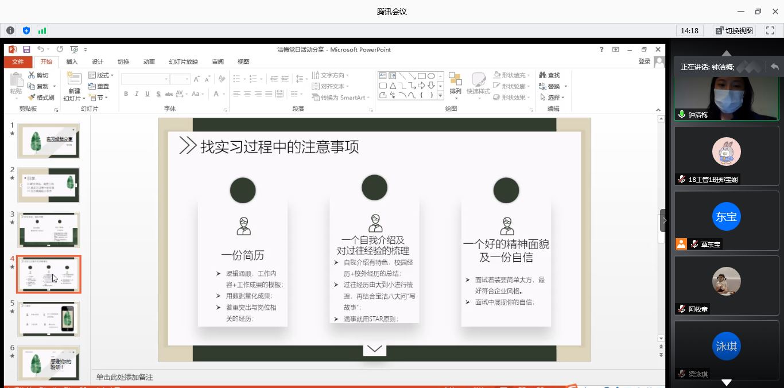784x388 pixels.
Task: Toggle Bold formatting
Action: (127, 92)
